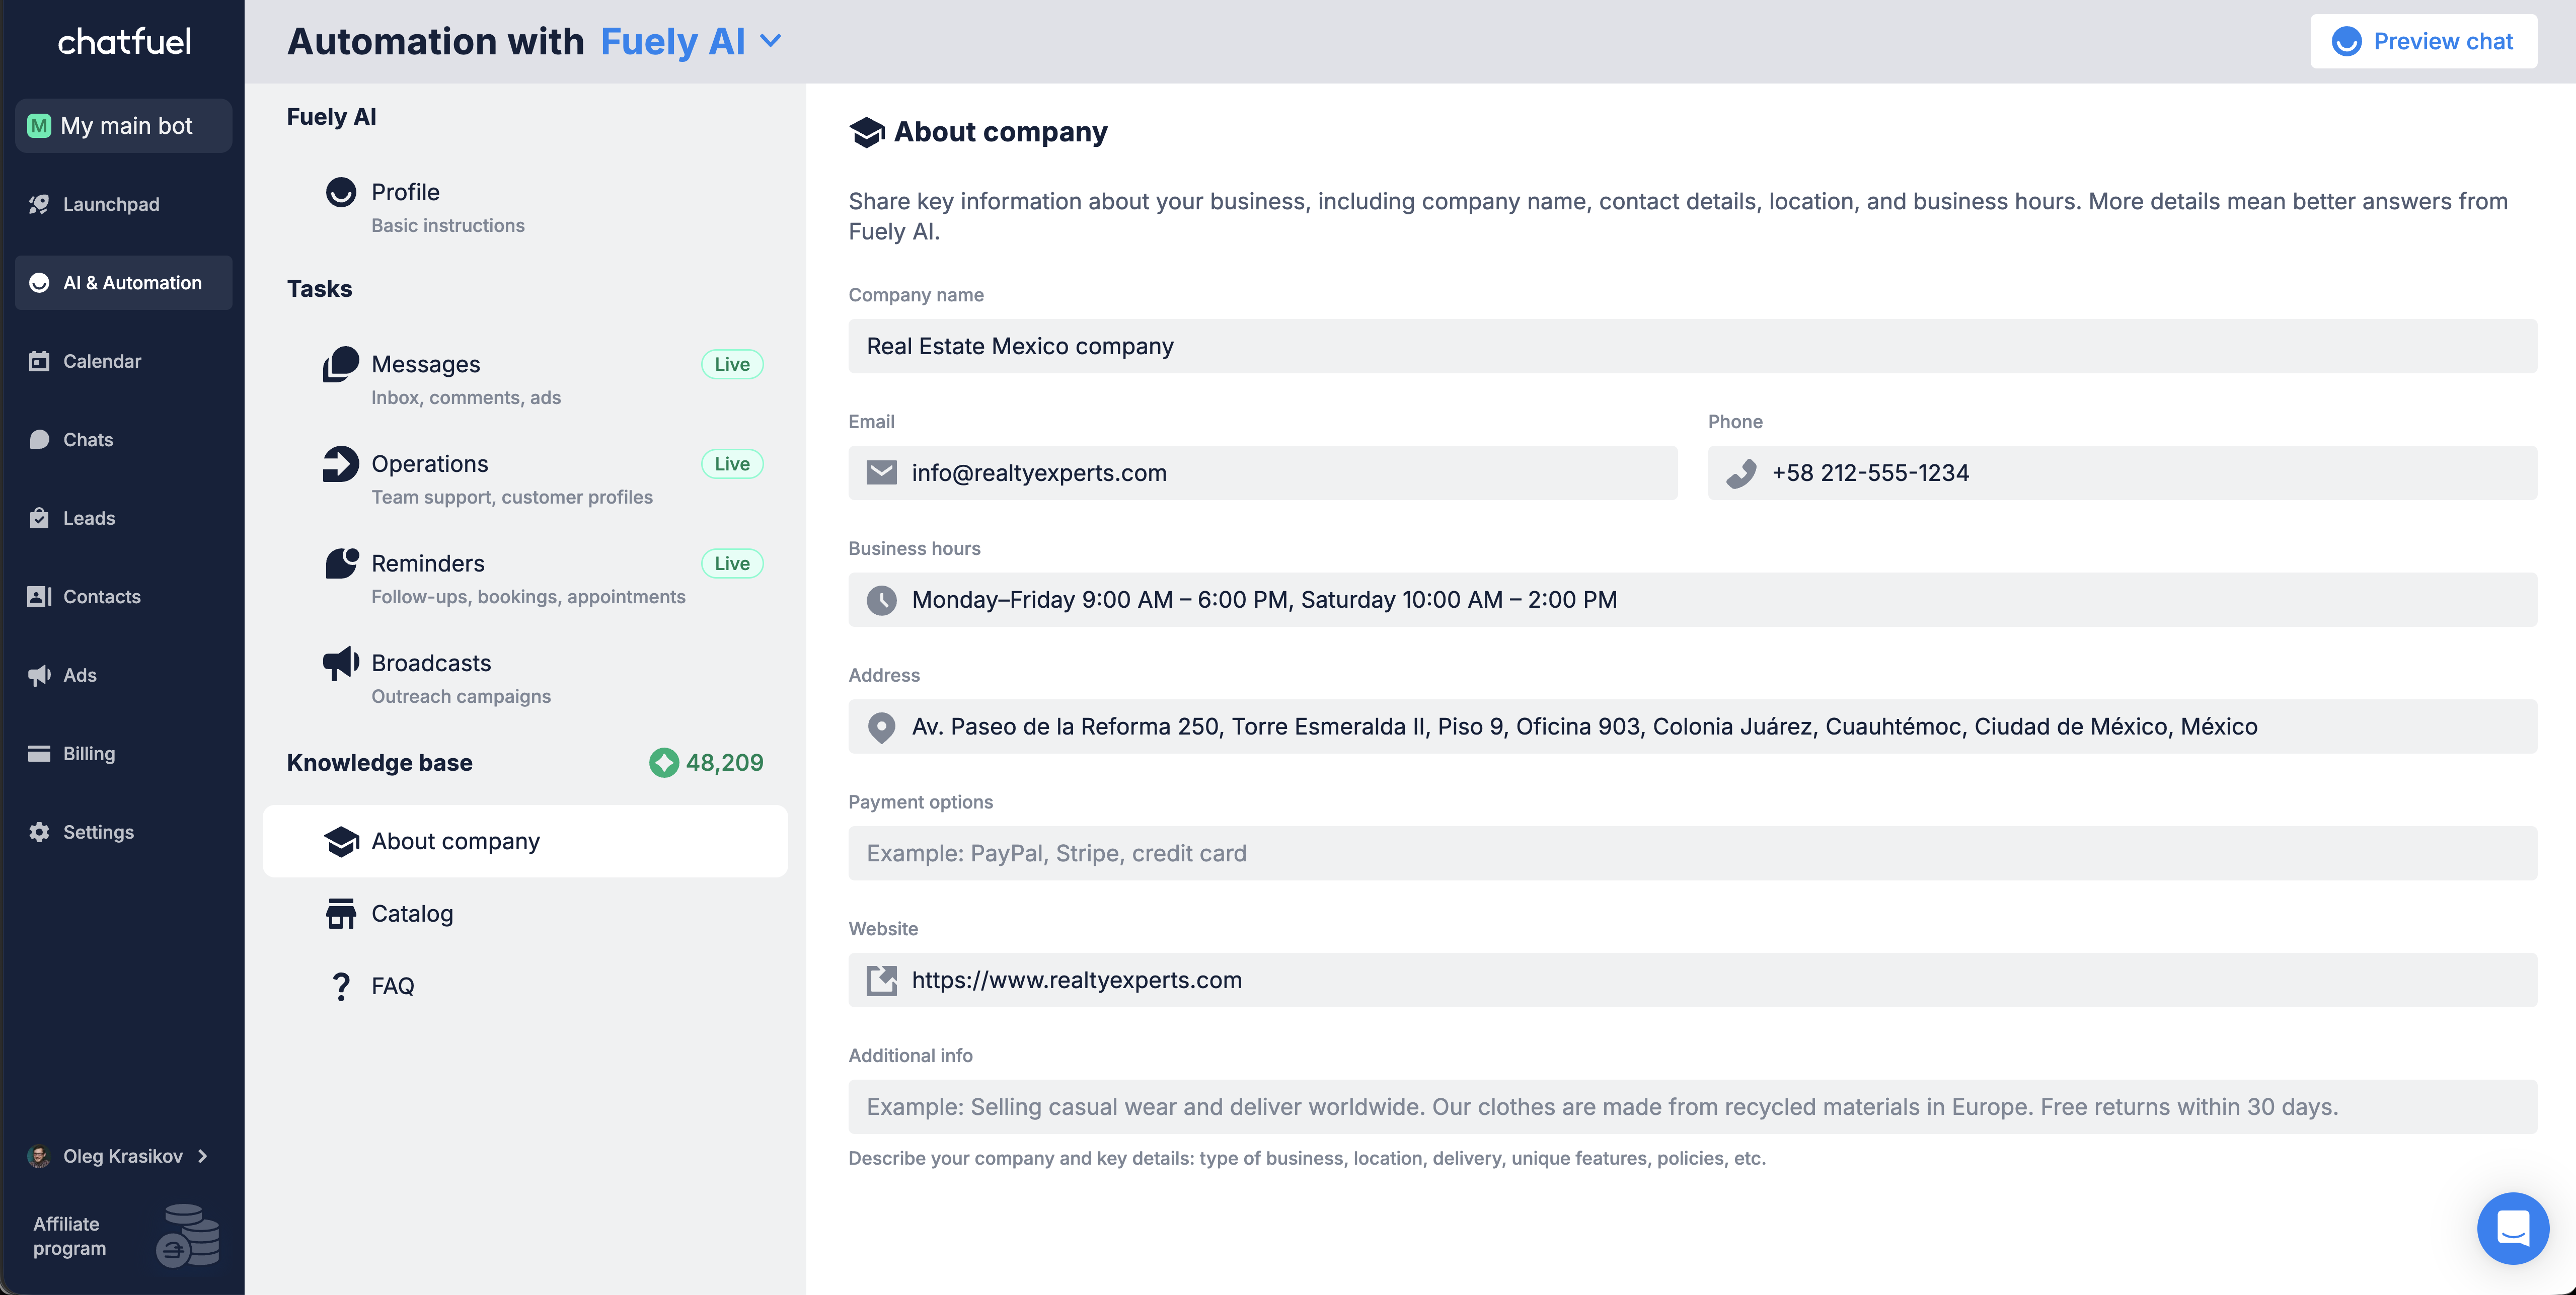Click the Payment options input field
This screenshot has height=1295, width=2576.
click(x=1692, y=853)
